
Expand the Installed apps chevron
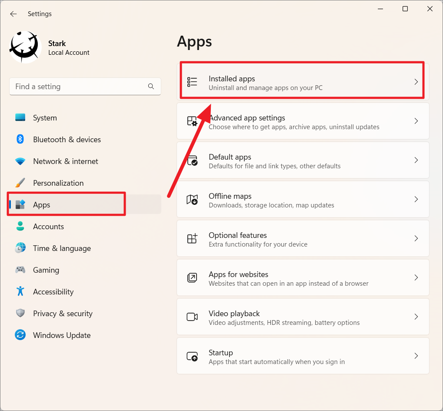pyautogui.click(x=416, y=82)
